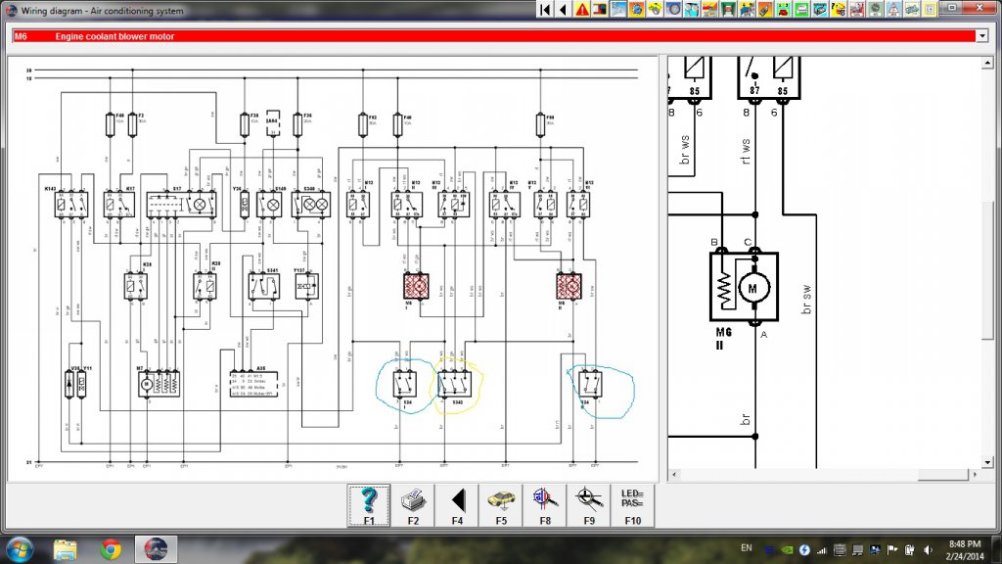Jump to first page with skip-back arrow
This screenshot has width=1002, height=564.
pos(546,9)
